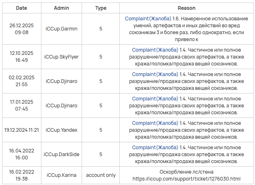
Task: Select the 26.12.2025 09:08 date cell
Action: pos(22,29)
